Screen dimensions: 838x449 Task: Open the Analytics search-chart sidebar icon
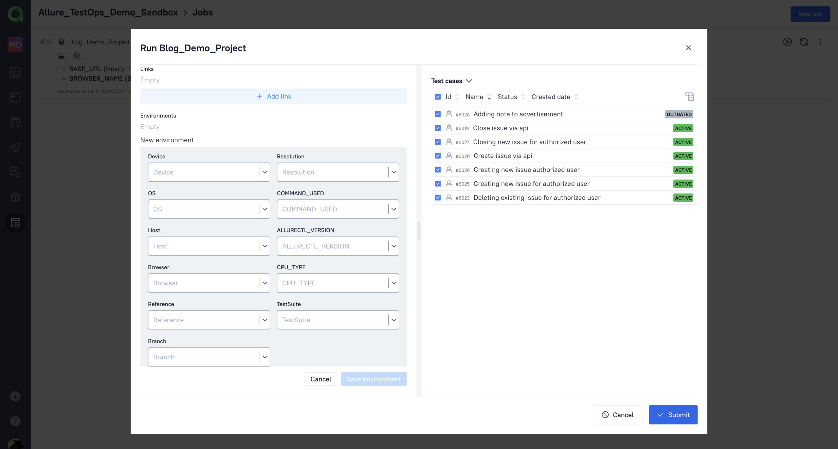pos(15,172)
